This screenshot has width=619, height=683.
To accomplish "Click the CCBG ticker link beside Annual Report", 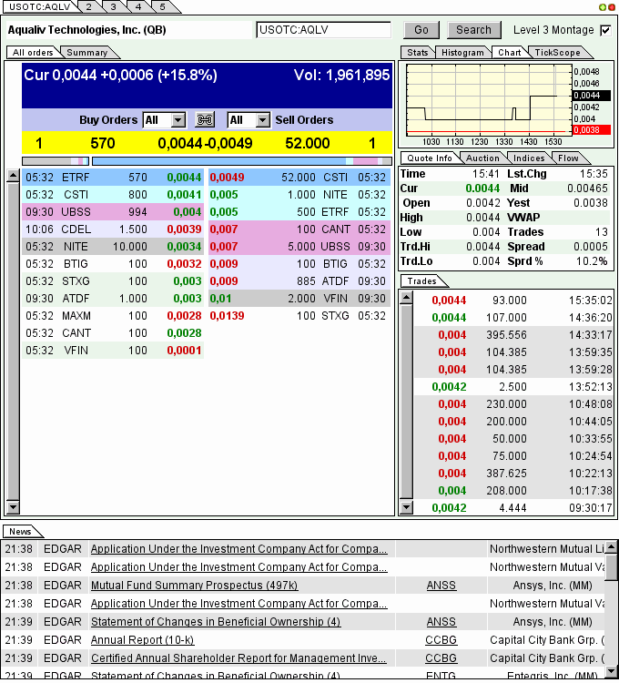I will click(x=441, y=640).
